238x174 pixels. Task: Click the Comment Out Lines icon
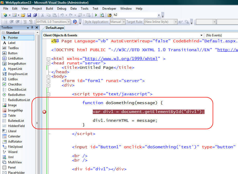tap(25, 22)
